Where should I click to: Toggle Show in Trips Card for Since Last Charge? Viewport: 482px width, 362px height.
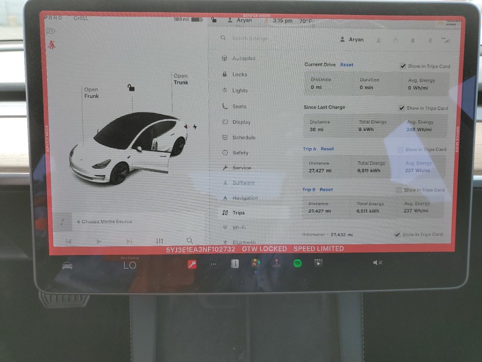pyautogui.click(x=402, y=108)
